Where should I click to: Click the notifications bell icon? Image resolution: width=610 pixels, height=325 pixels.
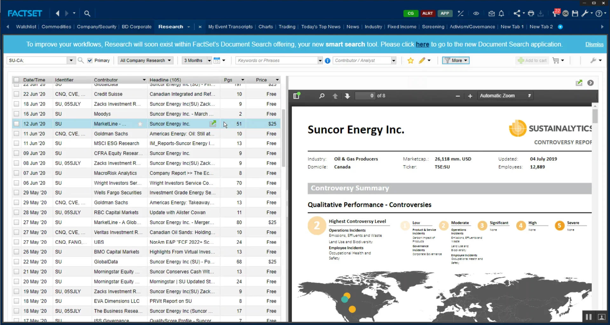tap(501, 13)
